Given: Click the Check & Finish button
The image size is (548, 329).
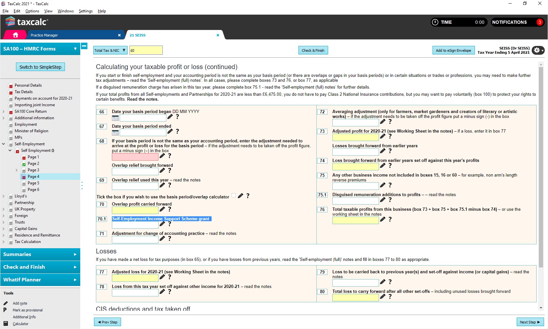Looking at the screenshot, I should (313, 50).
